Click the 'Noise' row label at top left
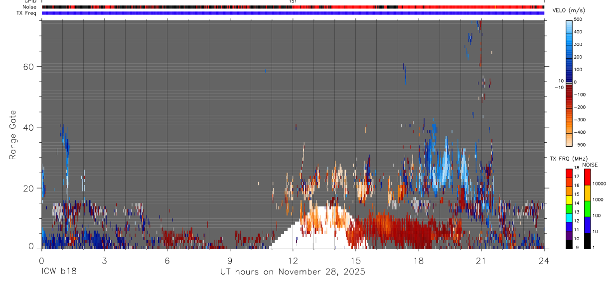612x282 pixels. coord(29,7)
